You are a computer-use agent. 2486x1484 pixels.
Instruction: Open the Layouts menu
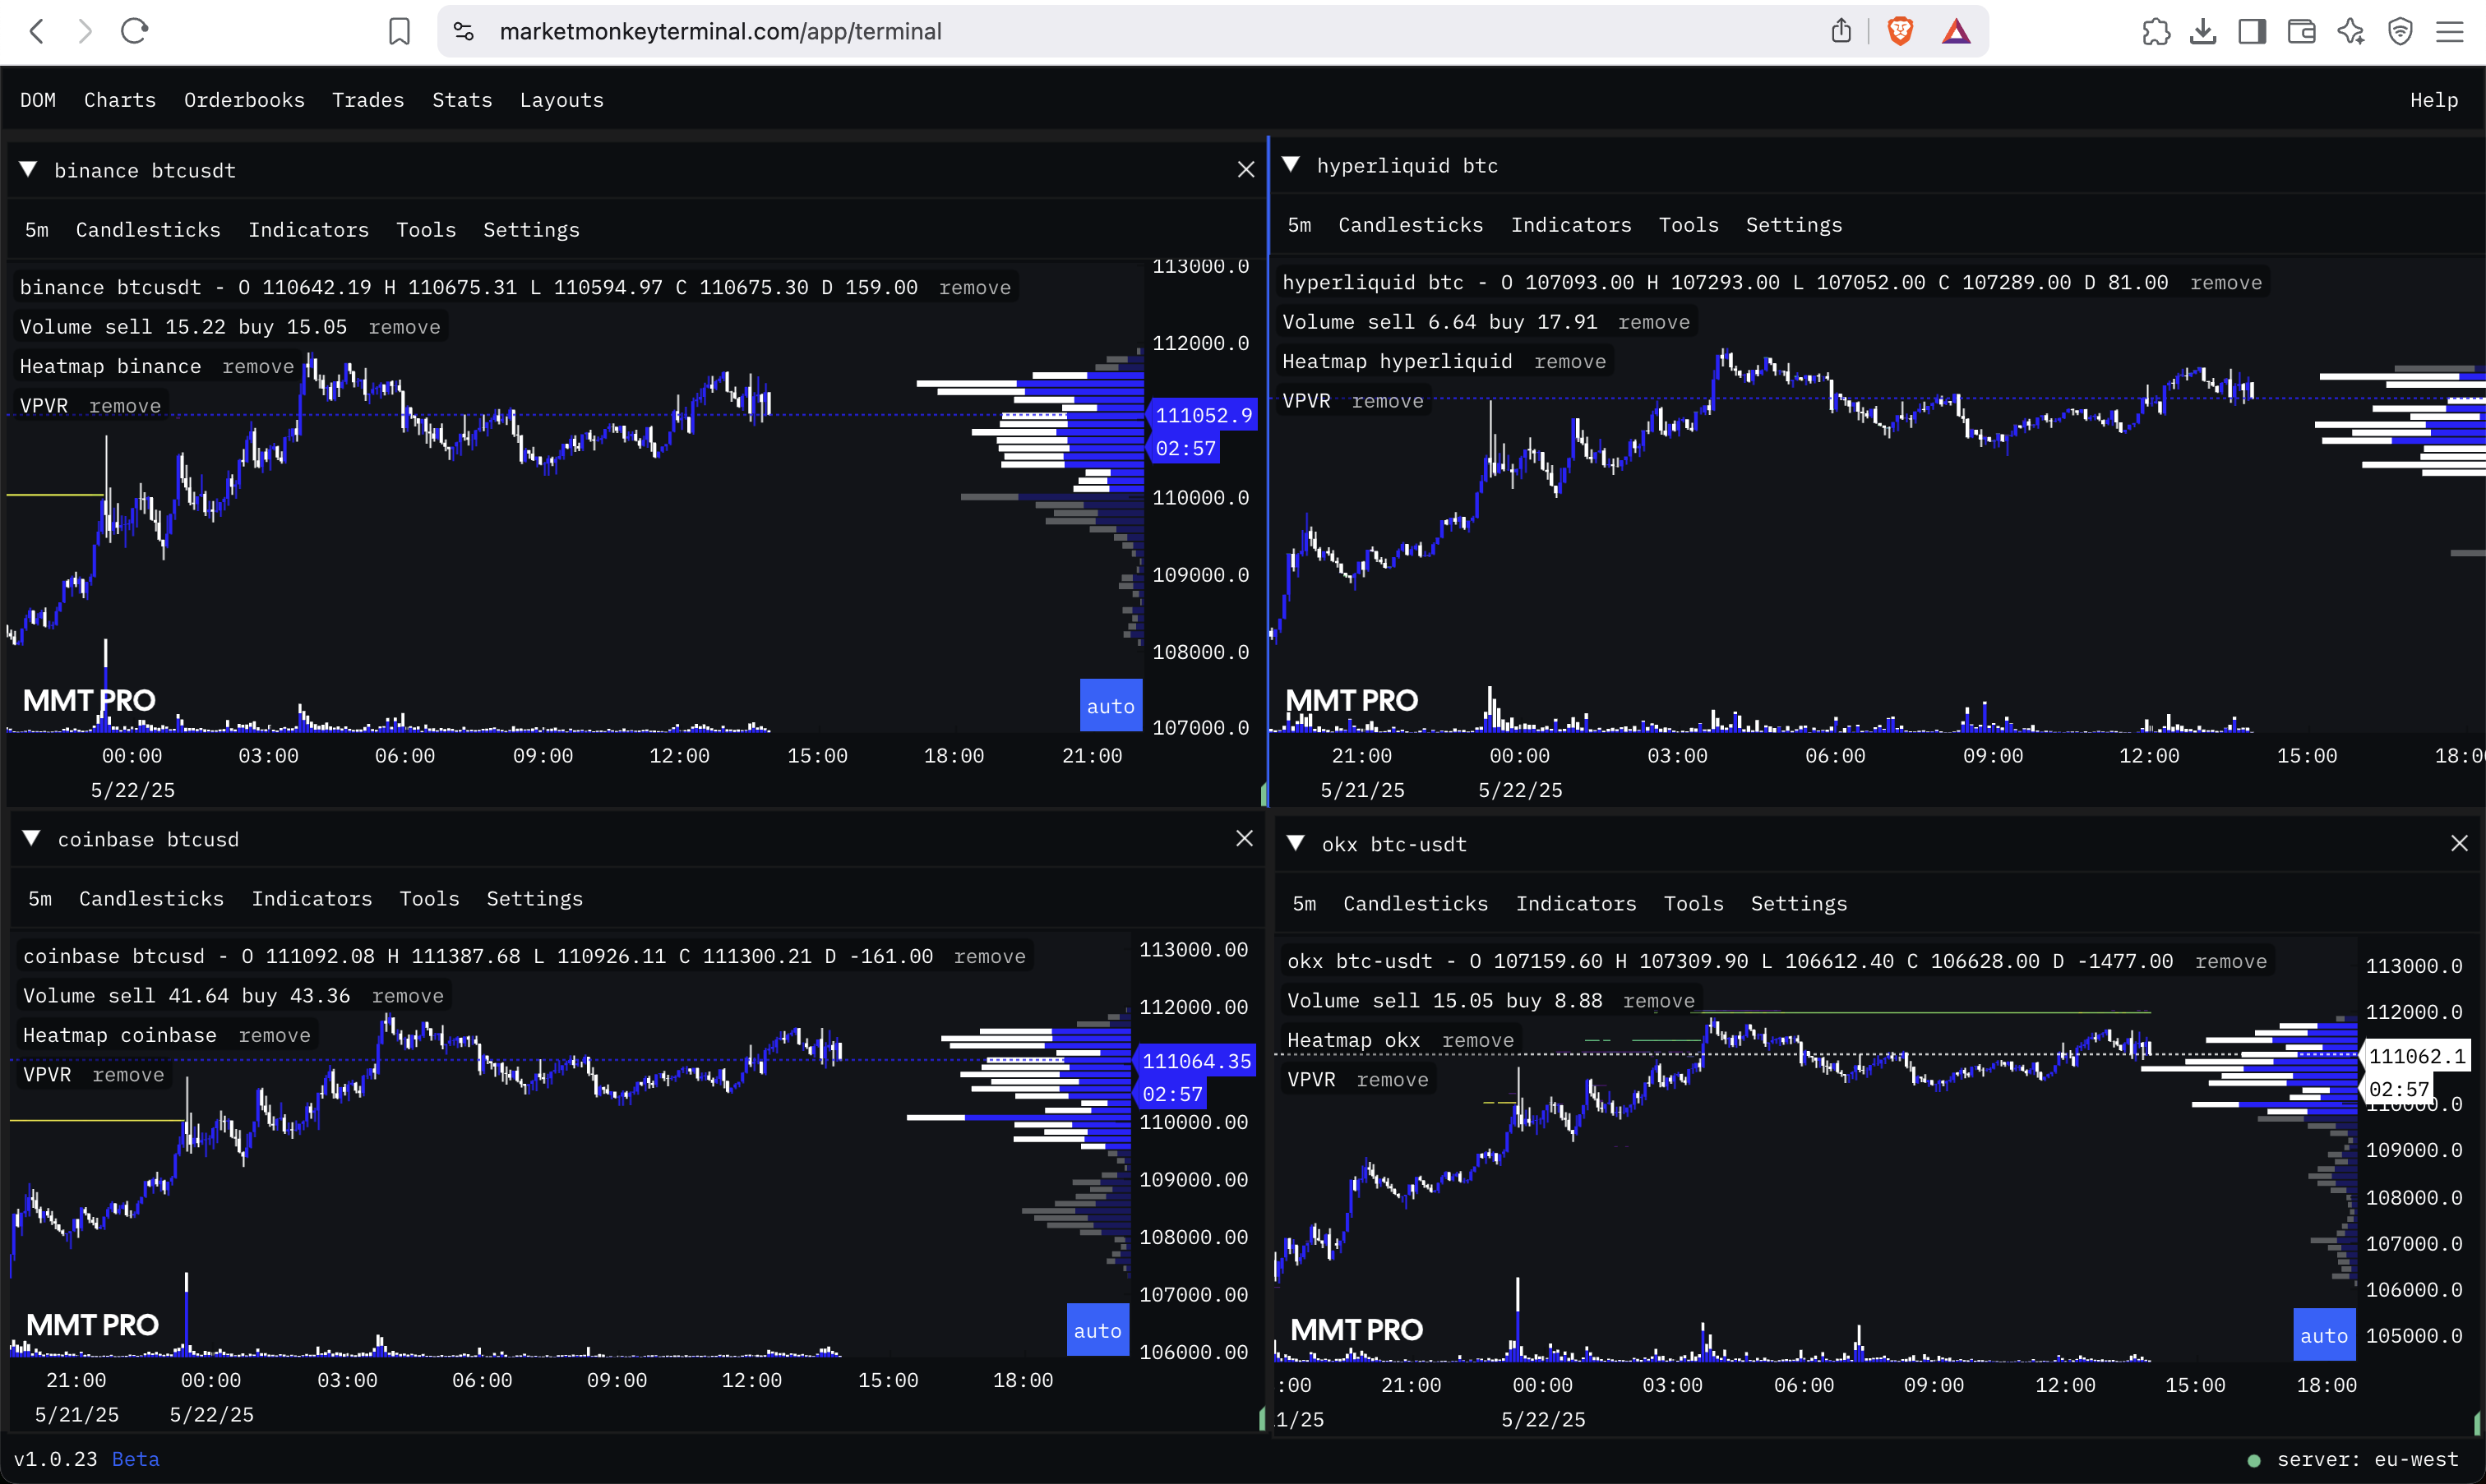561,100
